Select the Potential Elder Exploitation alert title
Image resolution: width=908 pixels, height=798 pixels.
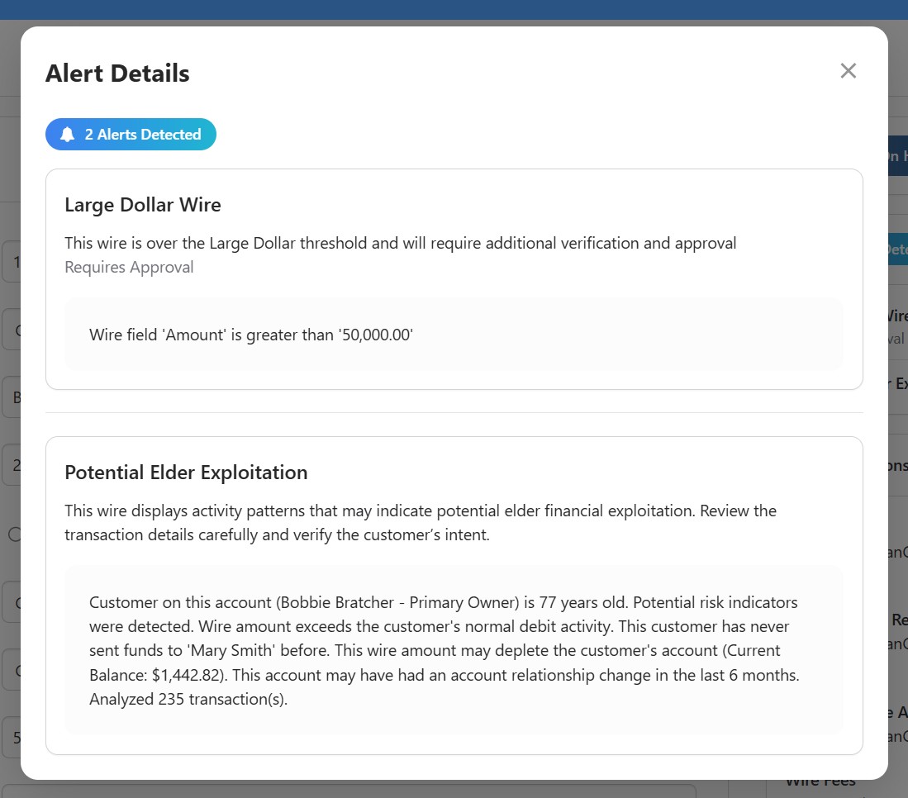(x=186, y=473)
